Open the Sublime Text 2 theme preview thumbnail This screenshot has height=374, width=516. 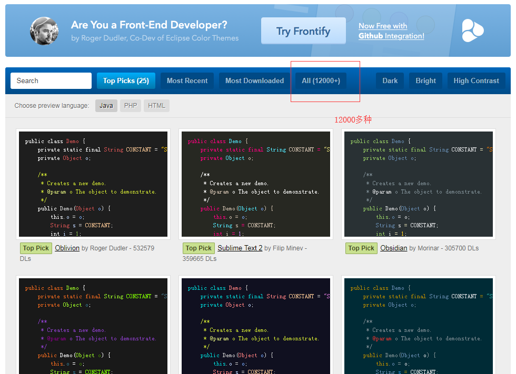(256, 184)
